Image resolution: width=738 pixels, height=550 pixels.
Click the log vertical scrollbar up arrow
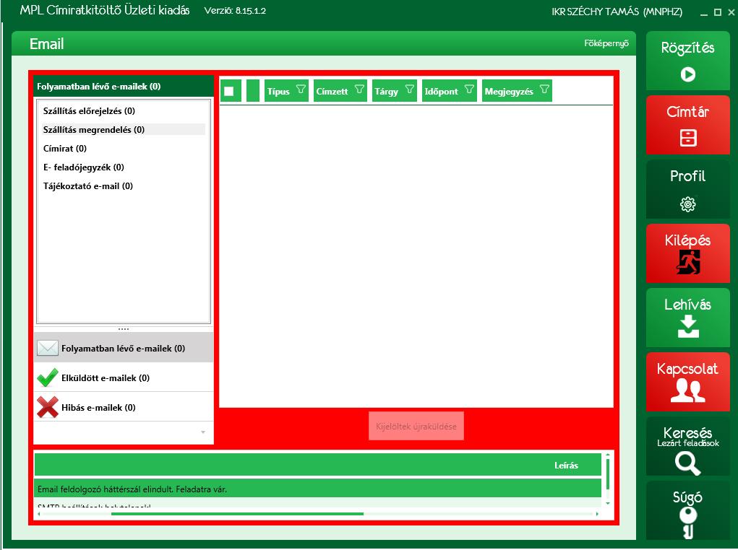[608, 455]
